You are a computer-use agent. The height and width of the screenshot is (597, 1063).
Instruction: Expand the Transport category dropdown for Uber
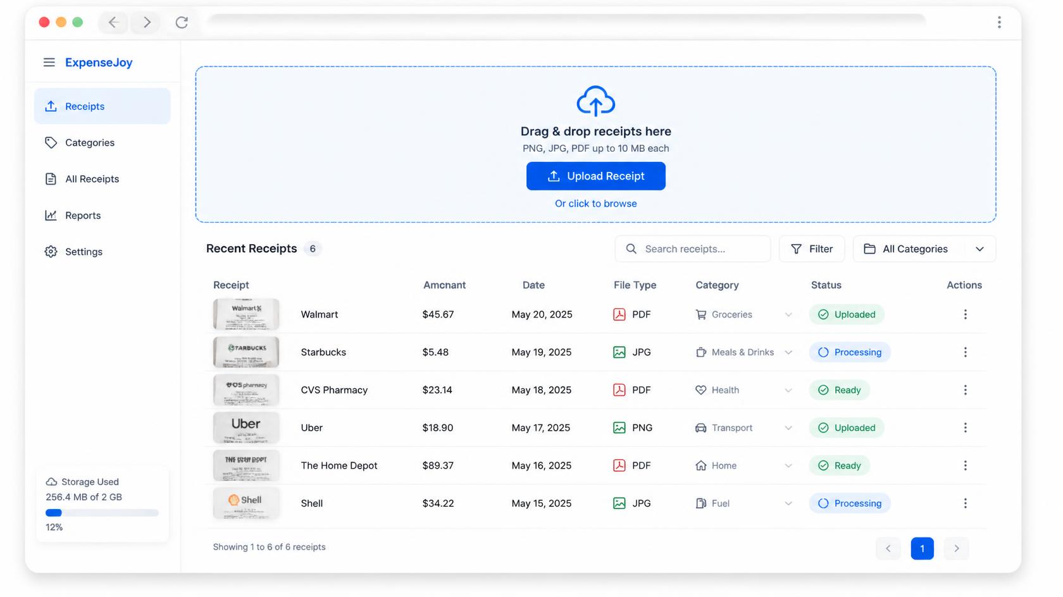point(788,428)
